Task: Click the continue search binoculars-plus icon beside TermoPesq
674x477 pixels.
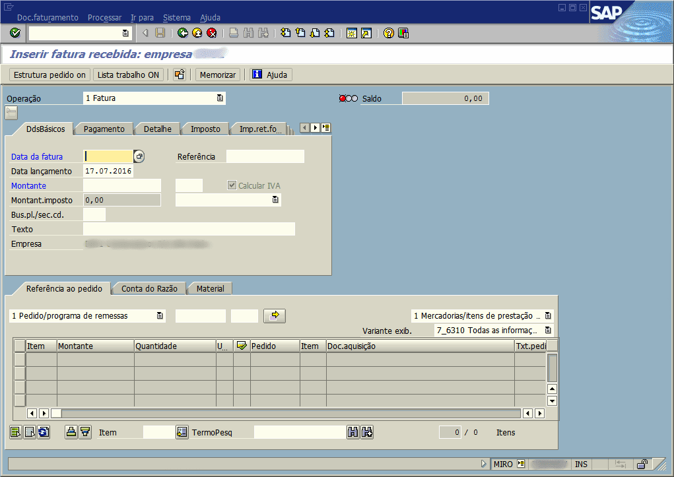Action: [x=367, y=432]
